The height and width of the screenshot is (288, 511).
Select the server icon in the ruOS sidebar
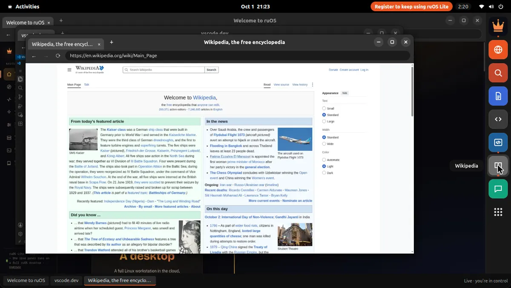pyautogui.click(x=9, y=138)
